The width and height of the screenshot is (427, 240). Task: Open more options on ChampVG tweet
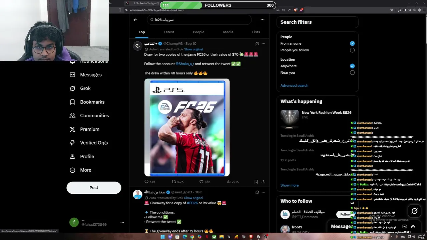tap(263, 44)
